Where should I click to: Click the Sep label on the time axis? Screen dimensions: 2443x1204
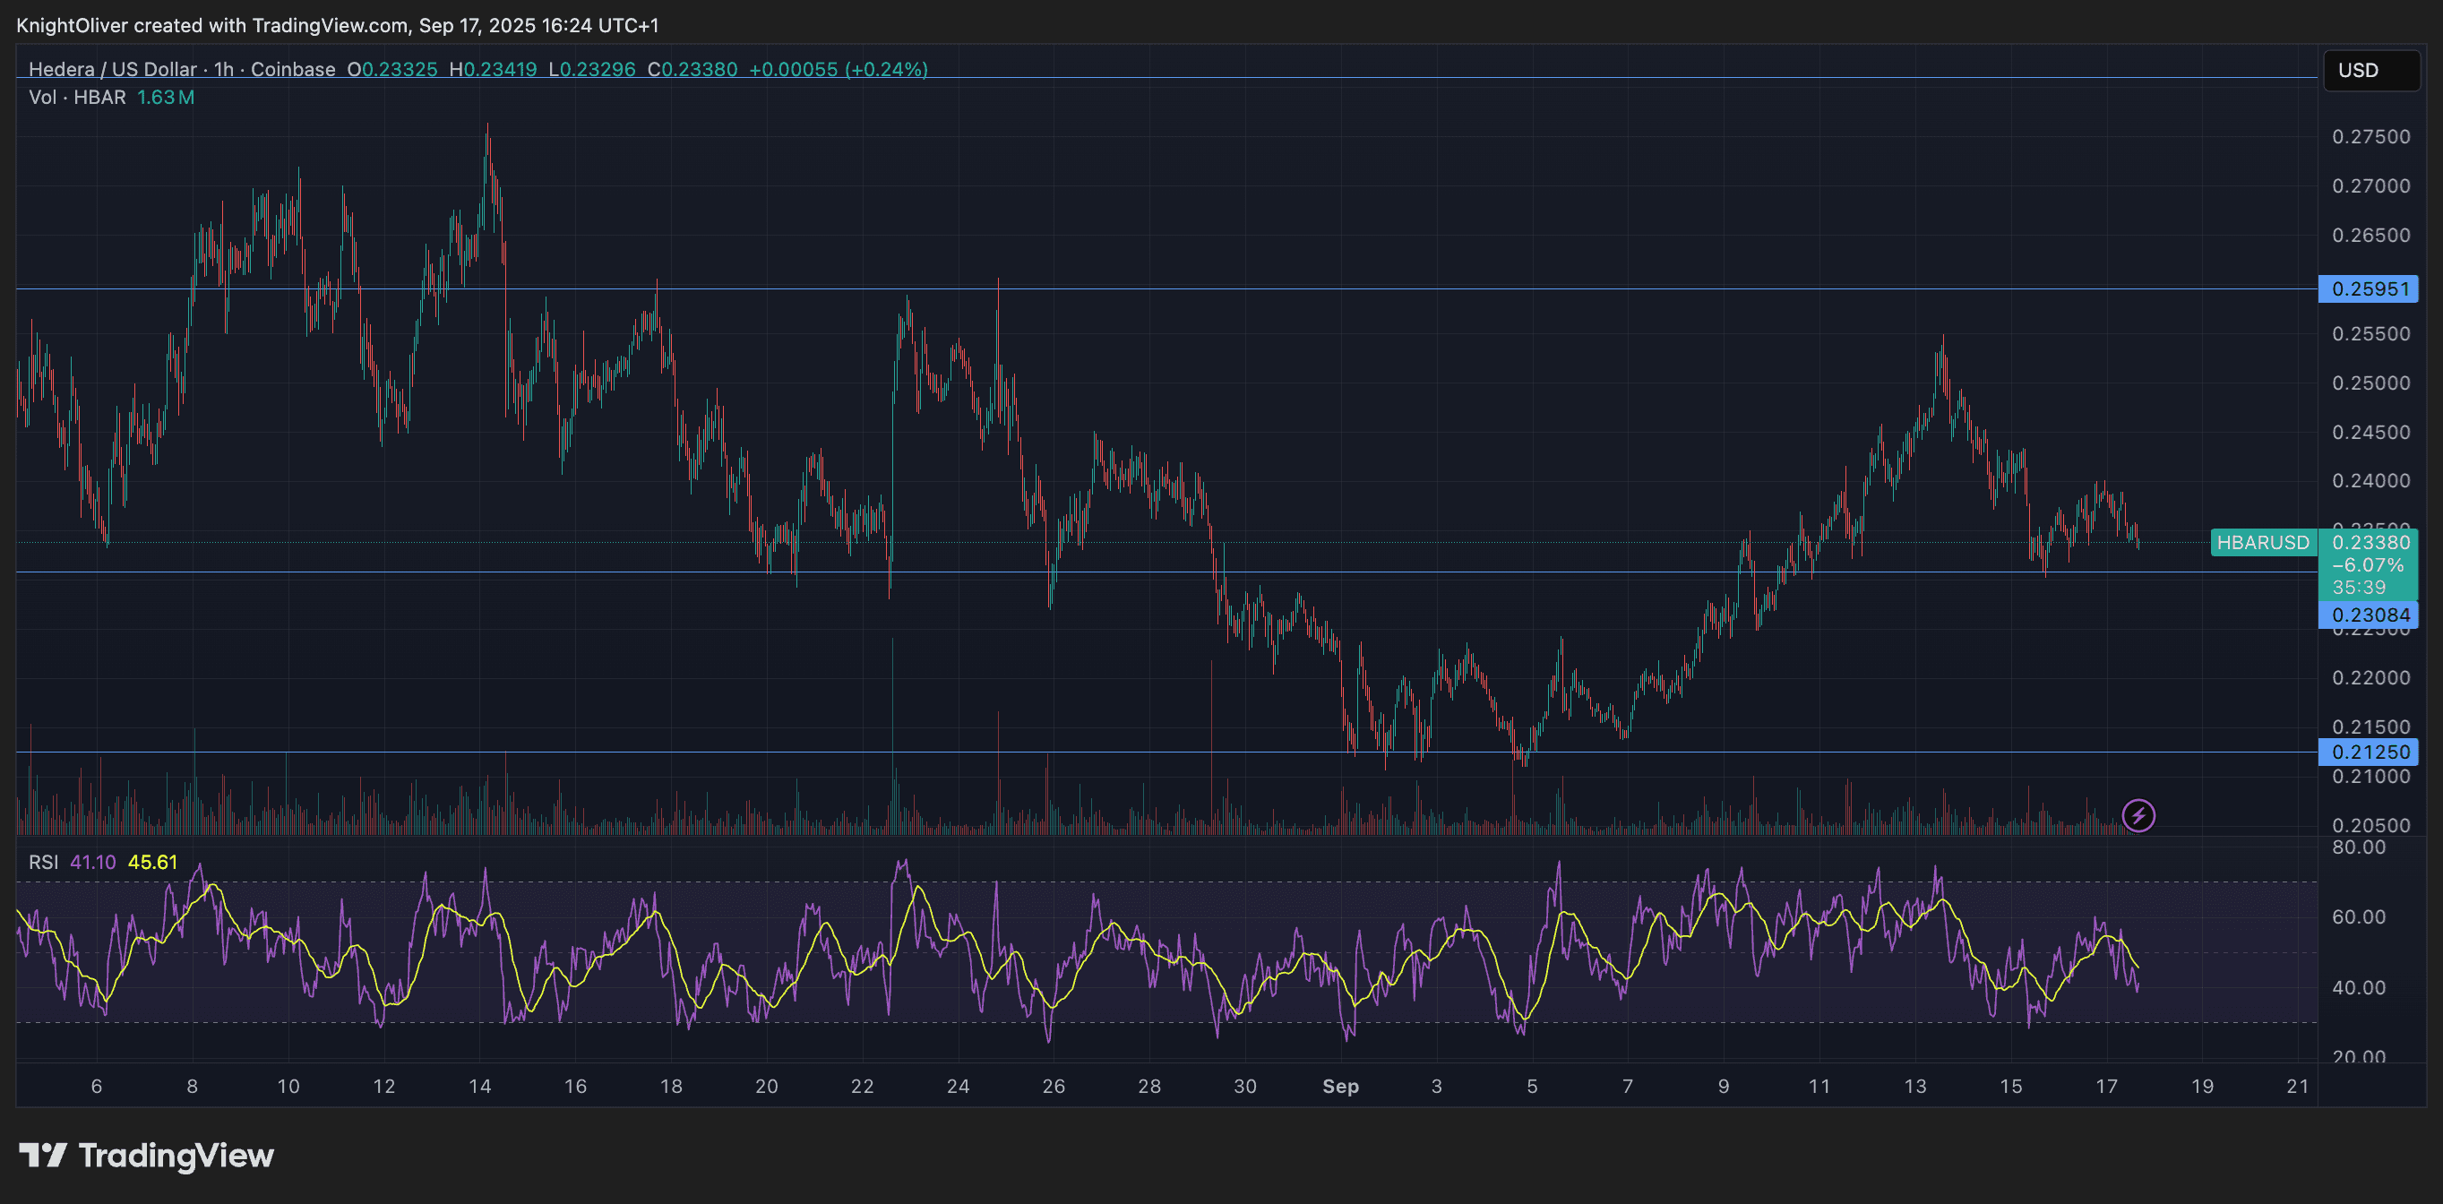point(1341,1088)
